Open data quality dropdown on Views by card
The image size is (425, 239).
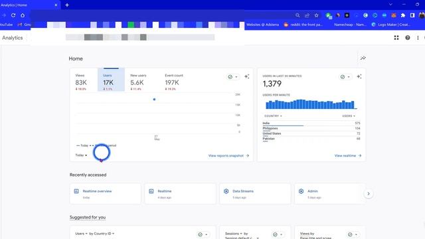[x=353, y=234]
